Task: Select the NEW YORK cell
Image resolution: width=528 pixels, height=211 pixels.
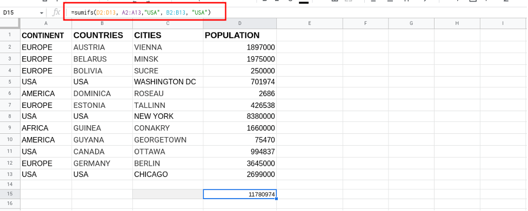Action: pyautogui.click(x=168, y=116)
